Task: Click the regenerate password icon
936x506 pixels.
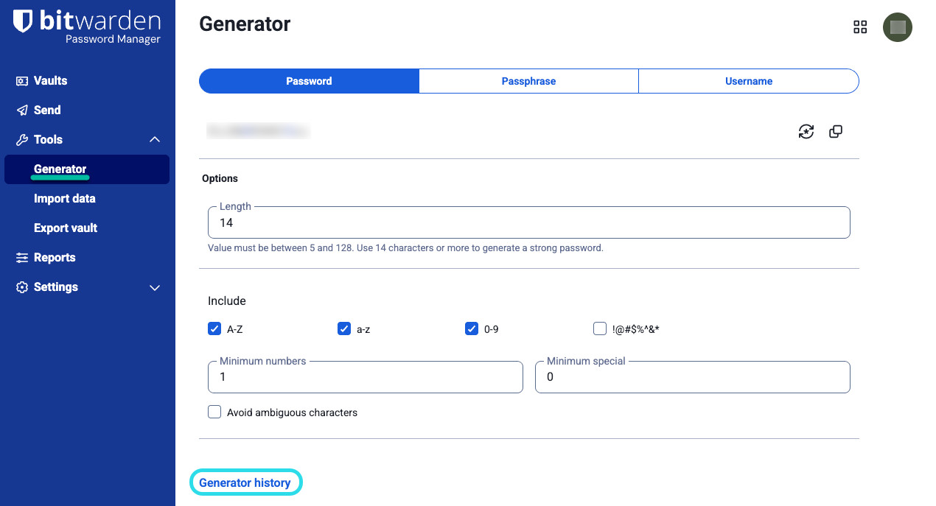Action: [806, 131]
